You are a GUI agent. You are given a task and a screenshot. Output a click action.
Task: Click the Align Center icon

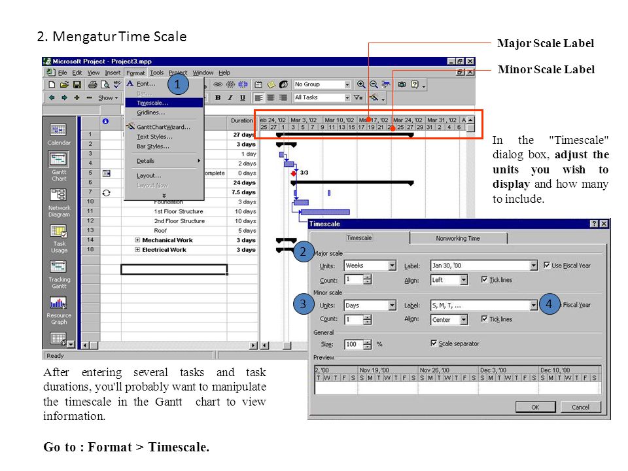[271, 97]
